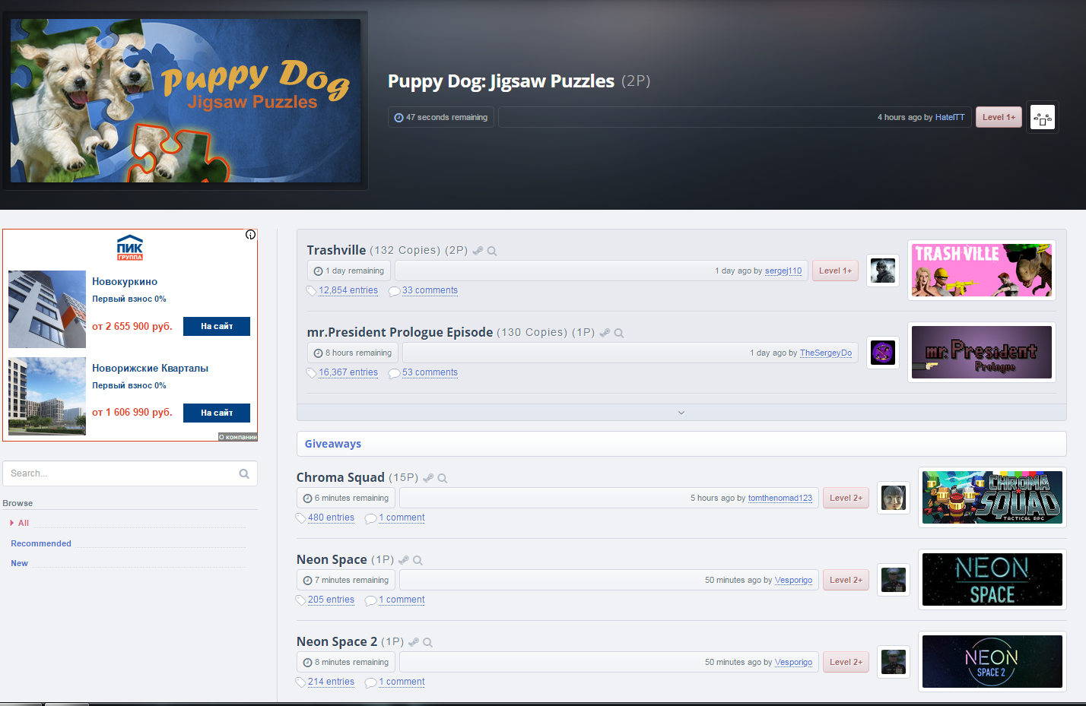1086x706 pixels.
Task: Open TheSergeyDo's avatar in mr.President row
Action: click(883, 353)
